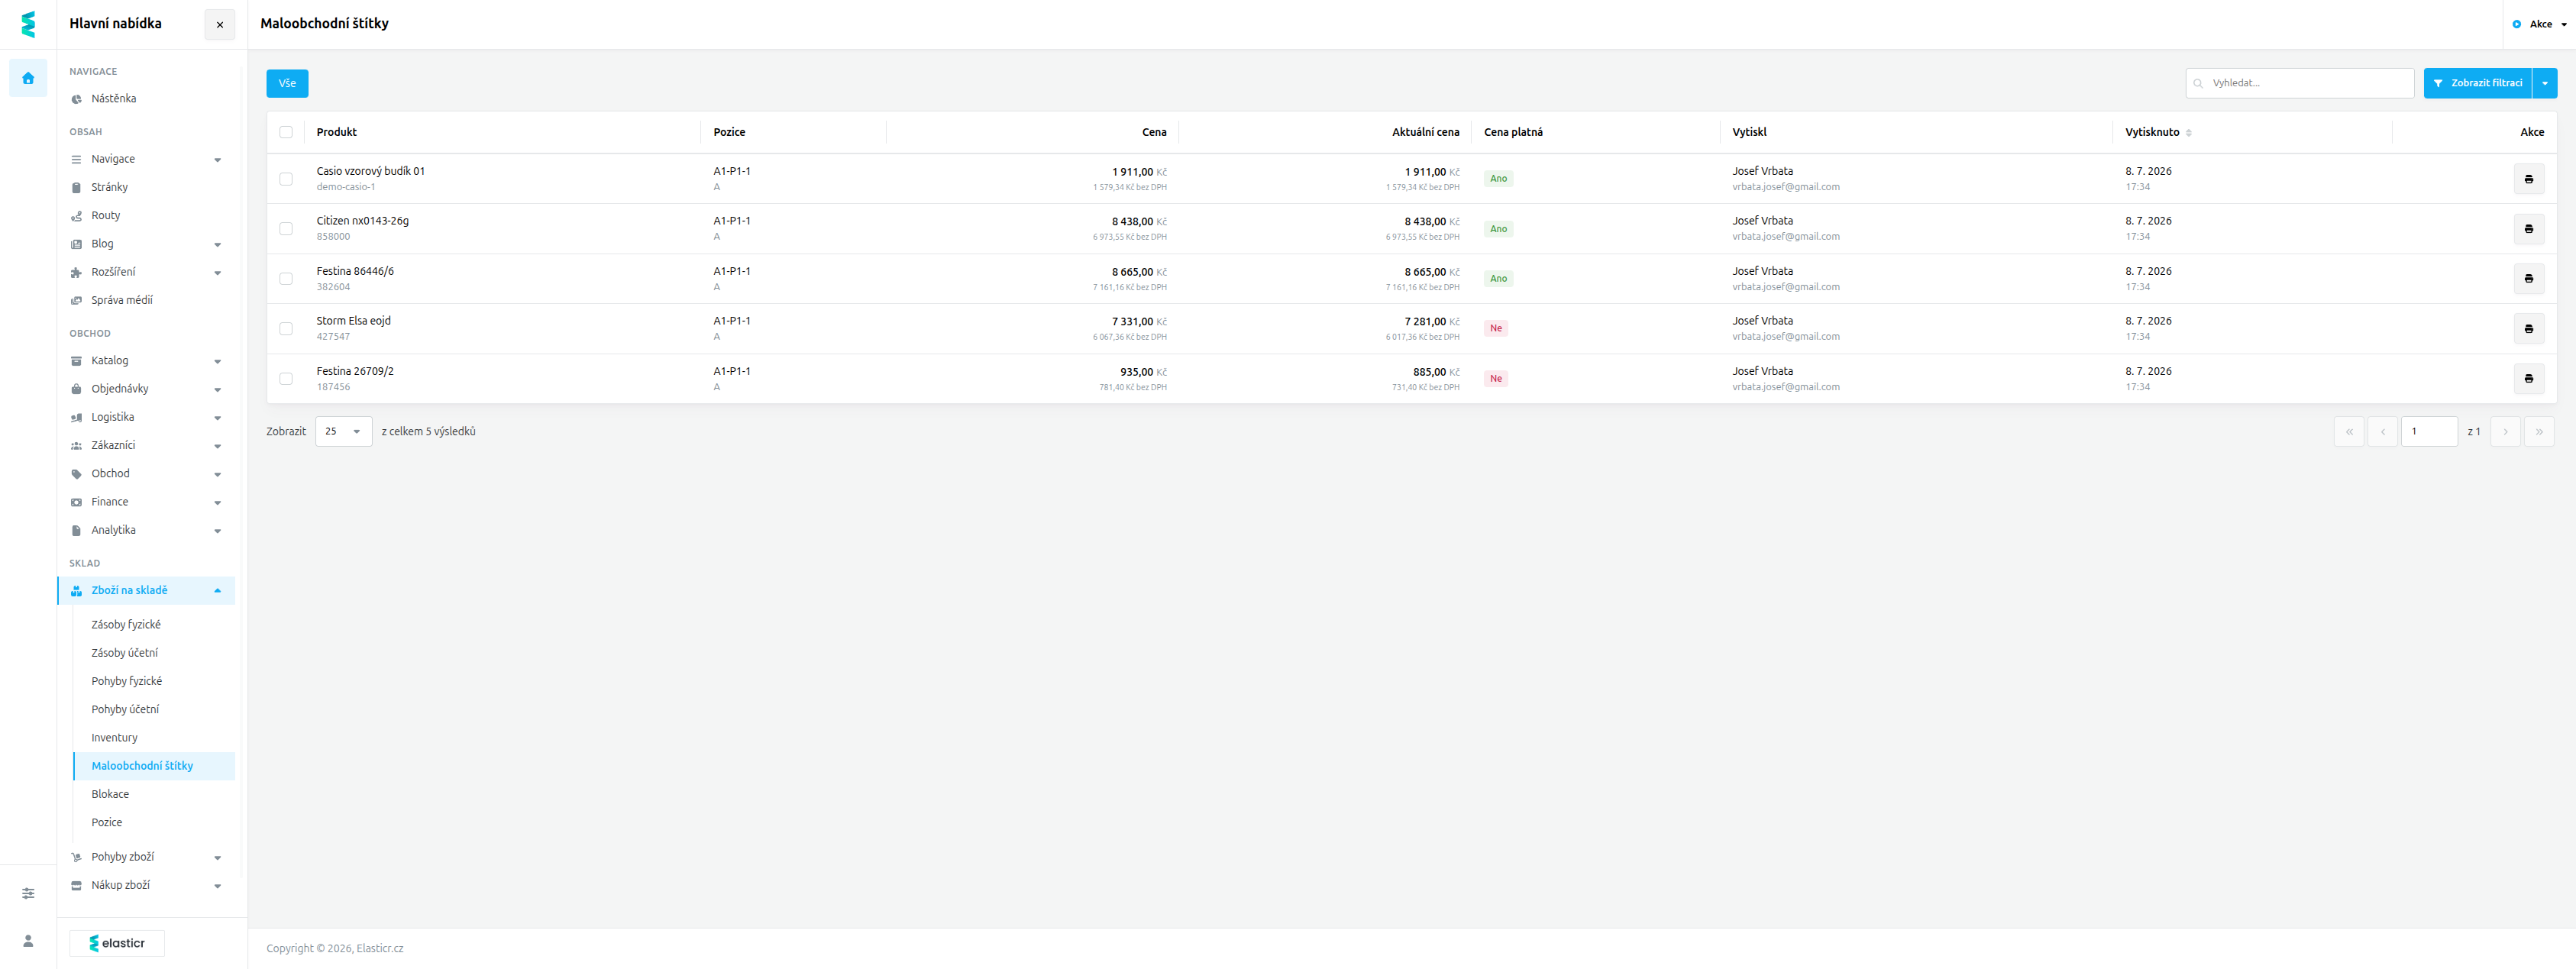This screenshot has height=969, width=2576.
Task: Open Pozice in sidebar
Action: [x=107, y=823]
